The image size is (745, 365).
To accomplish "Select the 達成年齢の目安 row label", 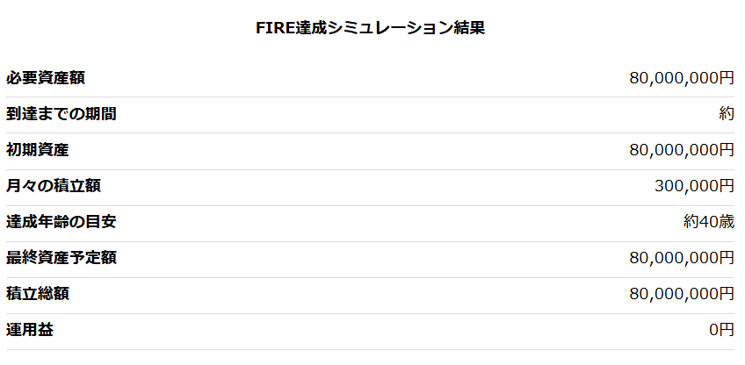I will (61, 222).
